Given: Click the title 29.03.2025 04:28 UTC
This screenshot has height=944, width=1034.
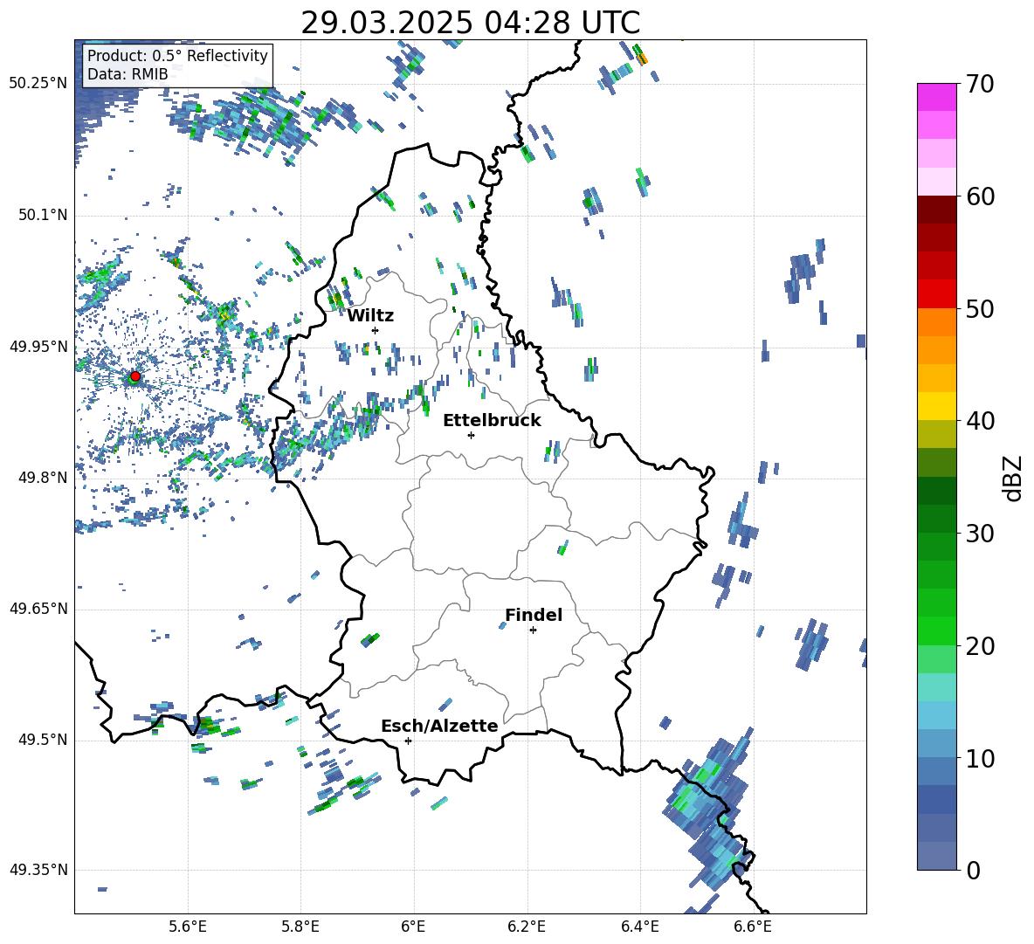Looking at the screenshot, I should [470, 23].
